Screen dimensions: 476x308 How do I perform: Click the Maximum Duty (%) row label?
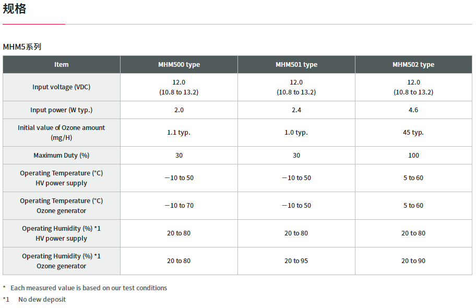[x=61, y=155]
